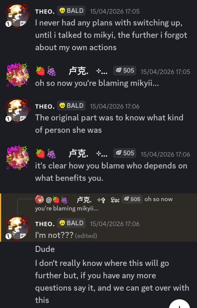Tap the BALD skull tag beside the 17:05 timestamp
The width and height of the screenshot is (197, 308).
tap(71, 11)
